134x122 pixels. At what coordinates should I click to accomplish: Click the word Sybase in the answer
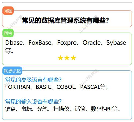click(x=116, y=43)
